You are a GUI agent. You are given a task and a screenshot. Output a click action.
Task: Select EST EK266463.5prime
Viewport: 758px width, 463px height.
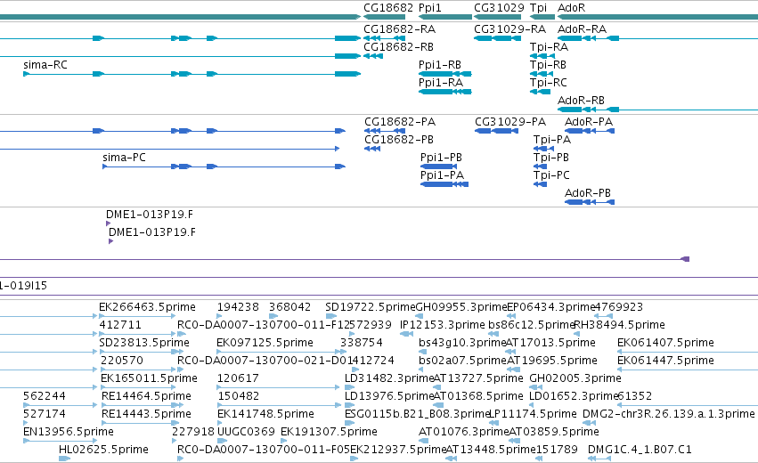pyautogui.click(x=147, y=307)
